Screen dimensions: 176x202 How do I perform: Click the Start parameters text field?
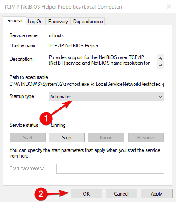(110, 168)
